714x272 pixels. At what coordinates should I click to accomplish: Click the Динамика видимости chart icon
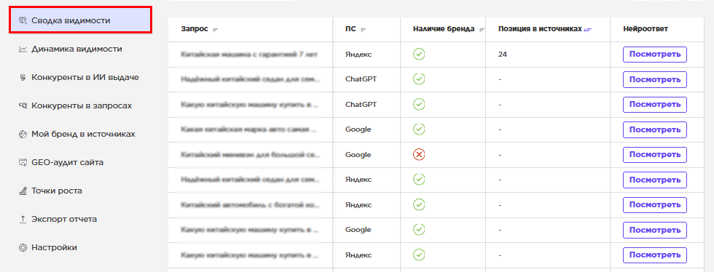23,49
